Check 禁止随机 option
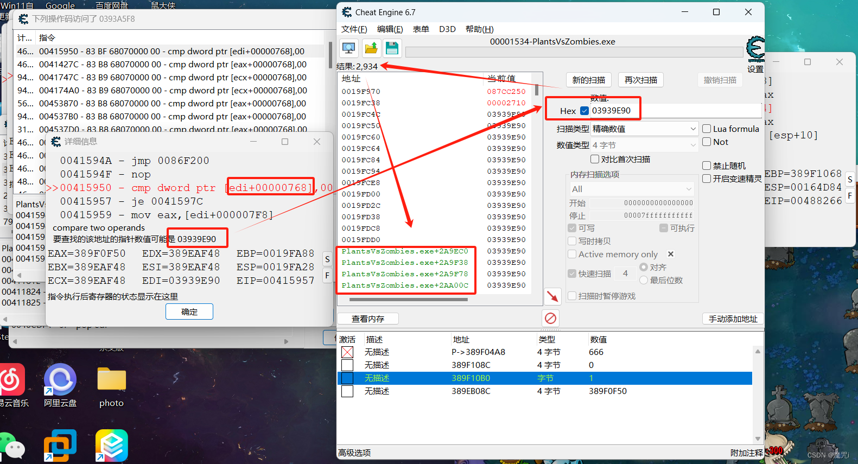Screen dimensions: 858x464 pyautogui.click(x=707, y=166)
